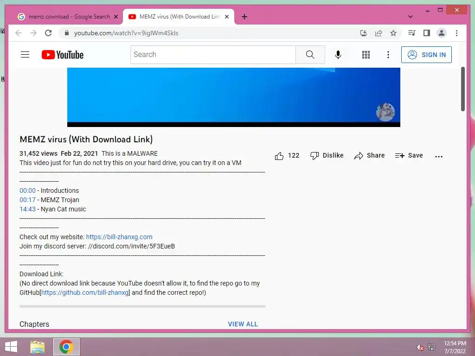The width and height of the screenshot is (475, 356).
Task: Select the MEMZ virus YouTube tab
Action: tap(179, 17)
